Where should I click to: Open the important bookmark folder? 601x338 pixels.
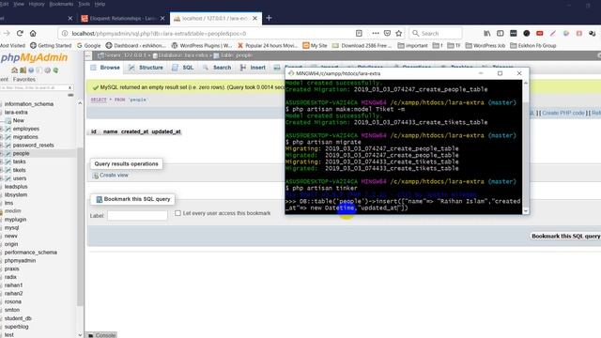coord(412,45)
